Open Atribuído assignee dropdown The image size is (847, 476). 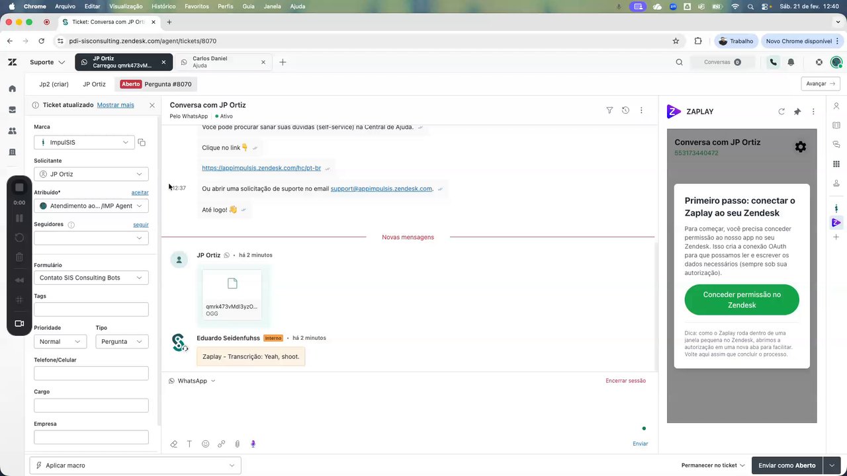(x=91, y=206)
